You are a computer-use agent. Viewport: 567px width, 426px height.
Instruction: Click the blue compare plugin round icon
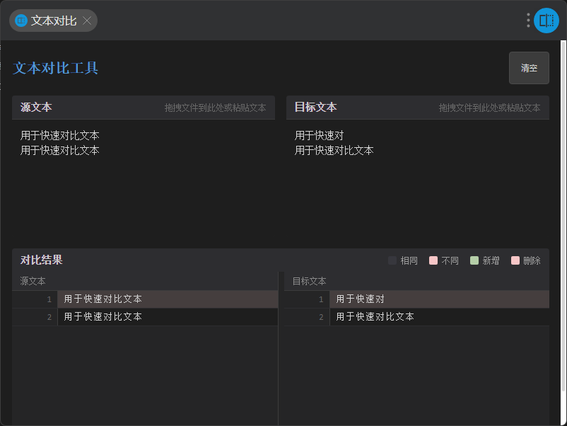coord(546,21)
